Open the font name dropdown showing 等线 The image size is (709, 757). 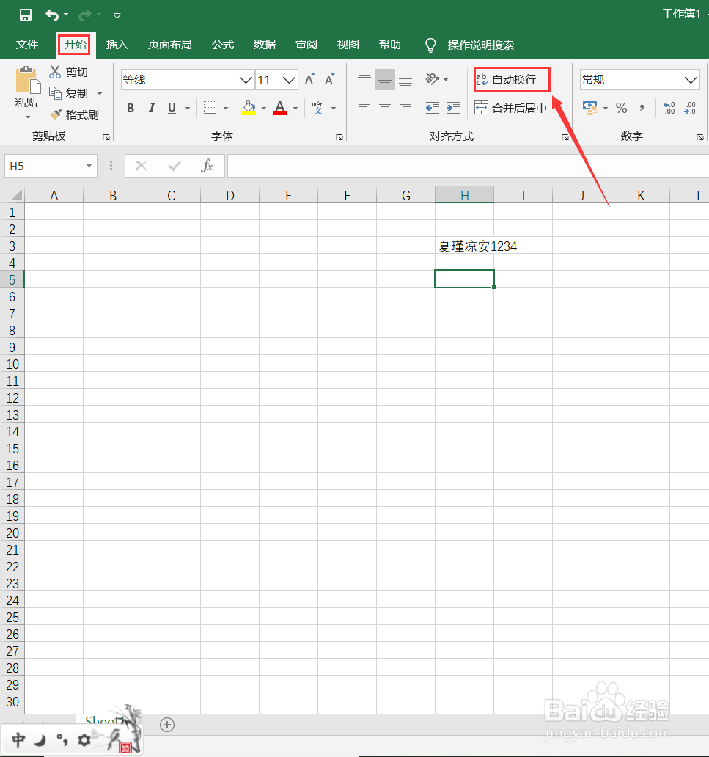(244, 79)
